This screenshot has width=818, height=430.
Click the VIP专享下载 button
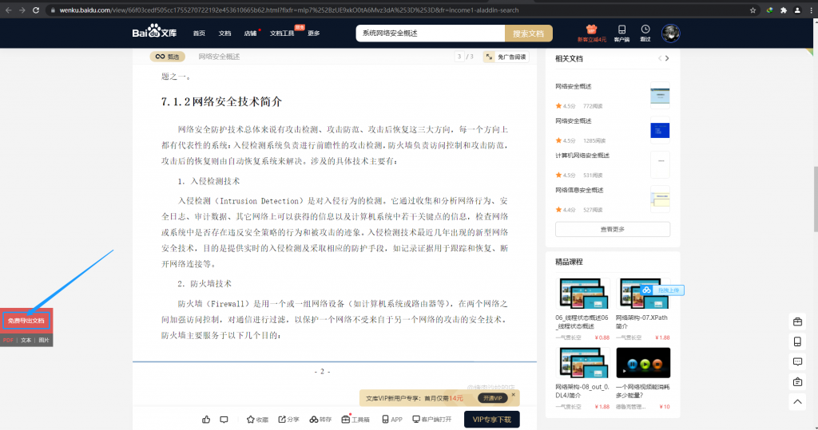click(x=491, y=420)
